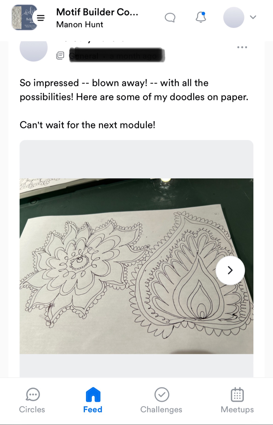Open the hamburger menu icon
273x425 pixels.
41,18
